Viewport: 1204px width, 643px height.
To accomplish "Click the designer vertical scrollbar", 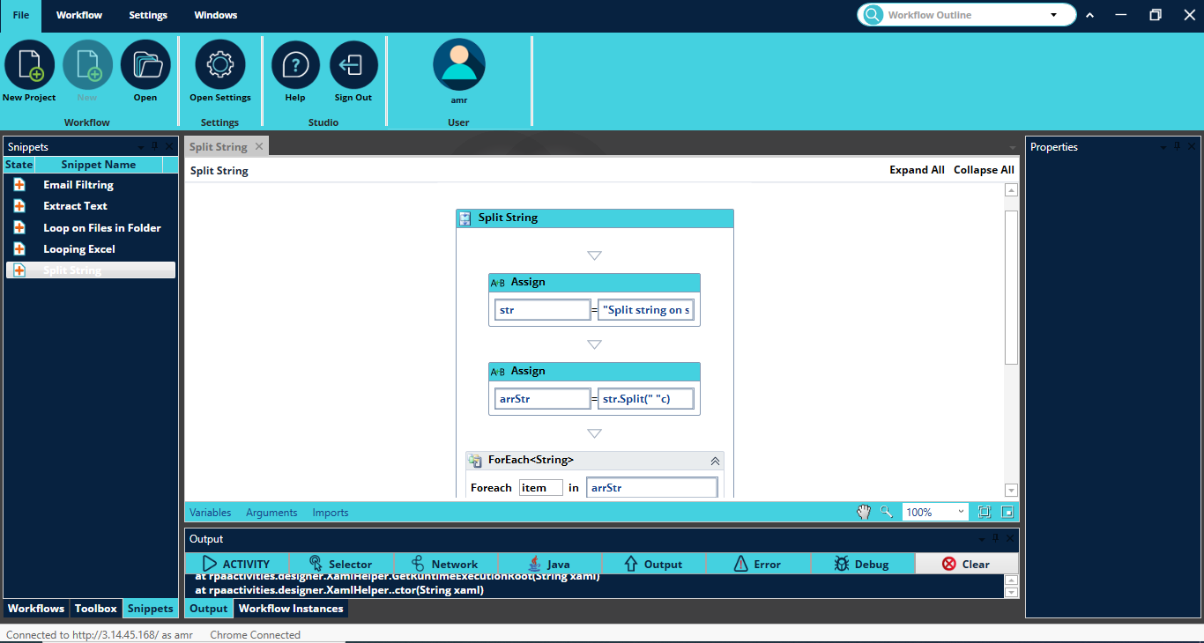I will (1011, 286).
